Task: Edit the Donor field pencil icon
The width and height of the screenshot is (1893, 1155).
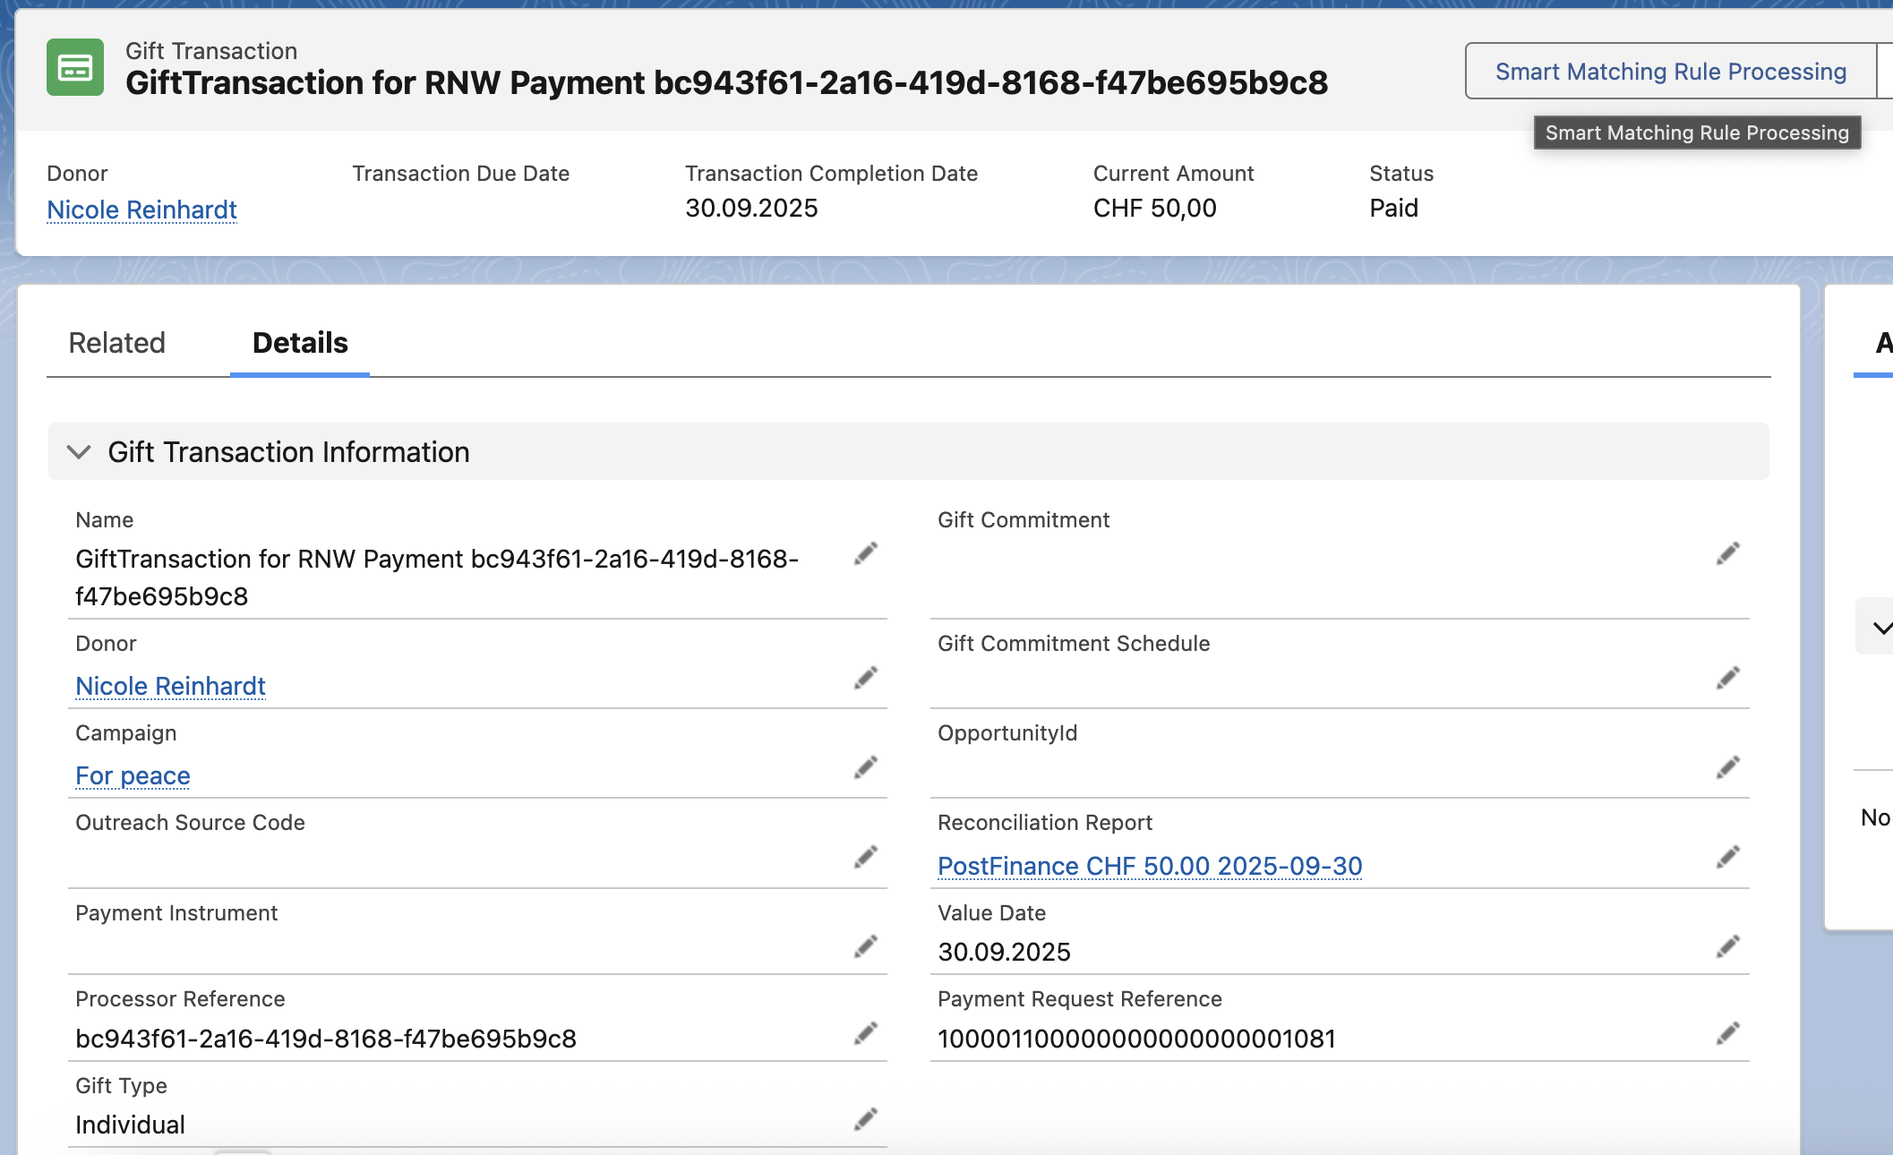Action: click(x=865, y=678)
